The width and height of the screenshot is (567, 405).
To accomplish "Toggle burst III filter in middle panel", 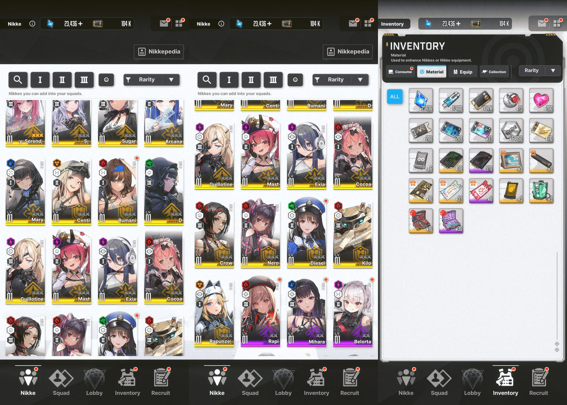I will pyautogui.click(x=273, y=80).
